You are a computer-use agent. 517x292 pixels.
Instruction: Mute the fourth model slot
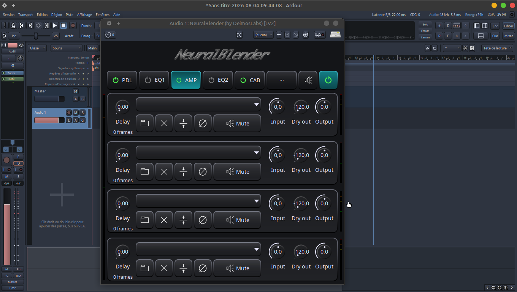click(237, 268)
